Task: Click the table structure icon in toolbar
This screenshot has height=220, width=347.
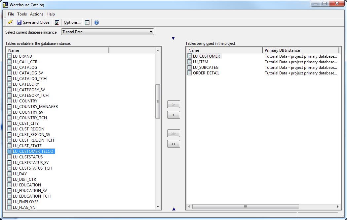Action: 87,22
